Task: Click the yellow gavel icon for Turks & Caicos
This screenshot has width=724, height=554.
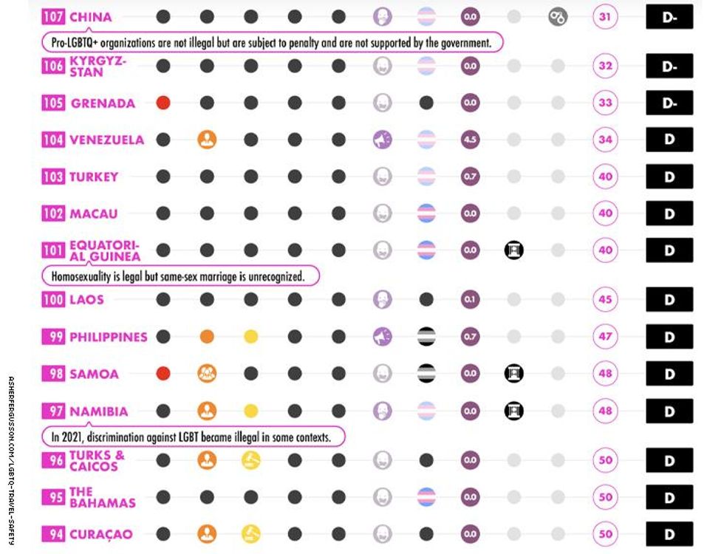Action: point(251,460)
